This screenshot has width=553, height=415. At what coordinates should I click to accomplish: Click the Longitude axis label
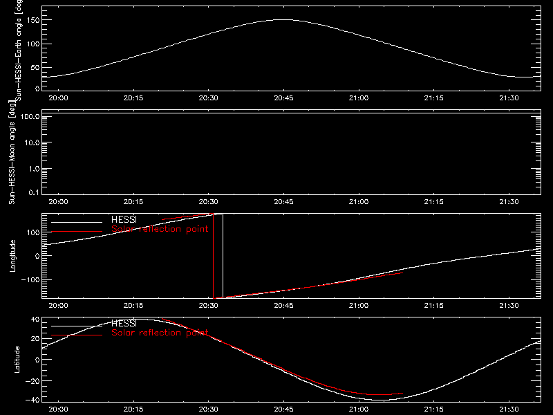click(x=12, y=256)
